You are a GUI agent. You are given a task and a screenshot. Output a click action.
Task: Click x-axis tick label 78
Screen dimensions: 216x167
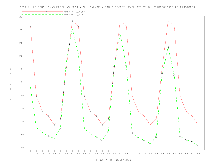click(186, 153)
